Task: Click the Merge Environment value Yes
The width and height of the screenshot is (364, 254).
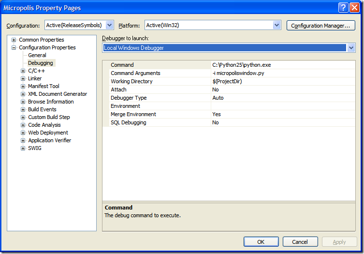Action: [283, 114]
